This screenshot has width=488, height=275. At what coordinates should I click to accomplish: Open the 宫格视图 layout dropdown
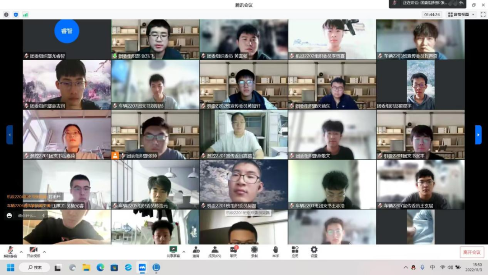click(461, 14)
